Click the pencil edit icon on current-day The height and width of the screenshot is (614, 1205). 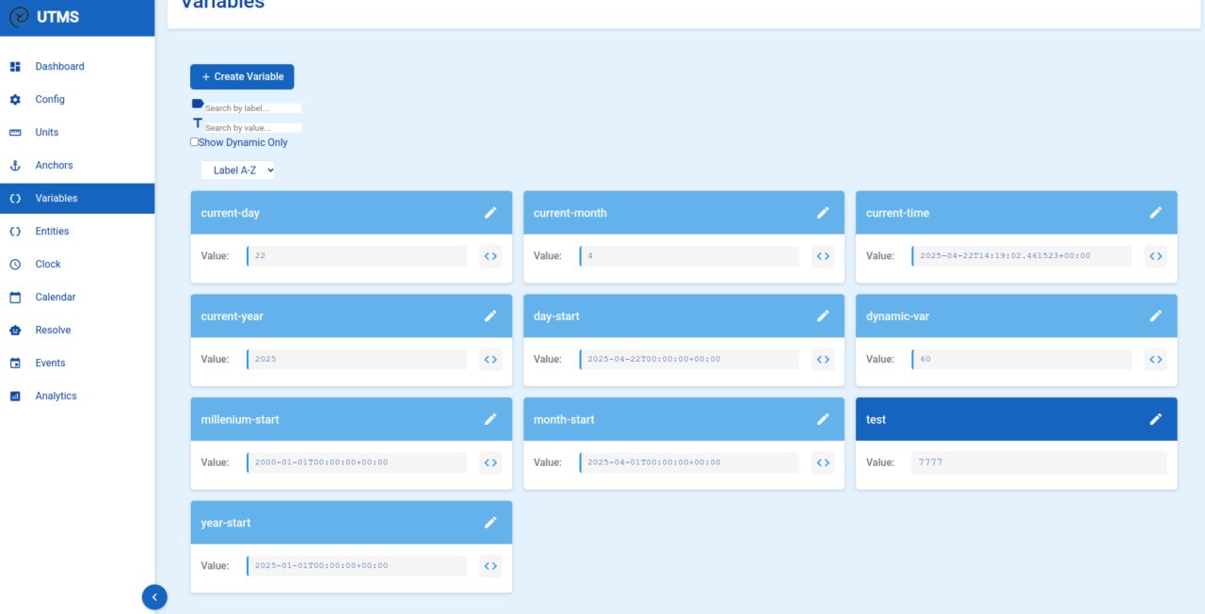[490, 213]
